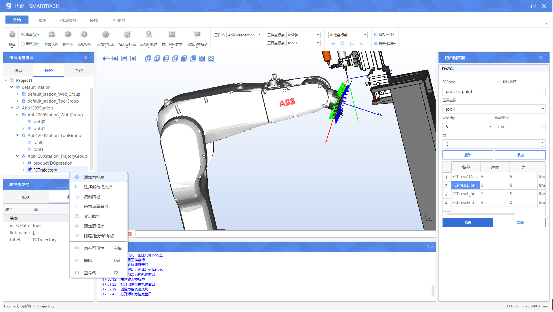Viewport: 553px width, 312px height.
Task: Open the 工件坐标系 wobj0 dropdown
Action: click(x=303, y=35)
